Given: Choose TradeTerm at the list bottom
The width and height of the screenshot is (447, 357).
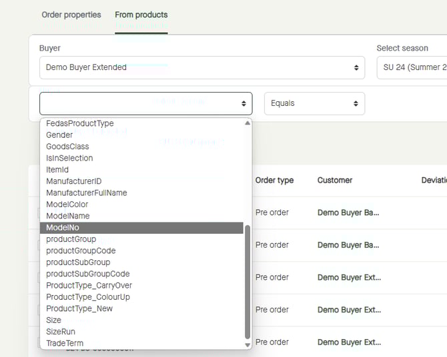Looking at the screenshot, I should pos(65,343).
